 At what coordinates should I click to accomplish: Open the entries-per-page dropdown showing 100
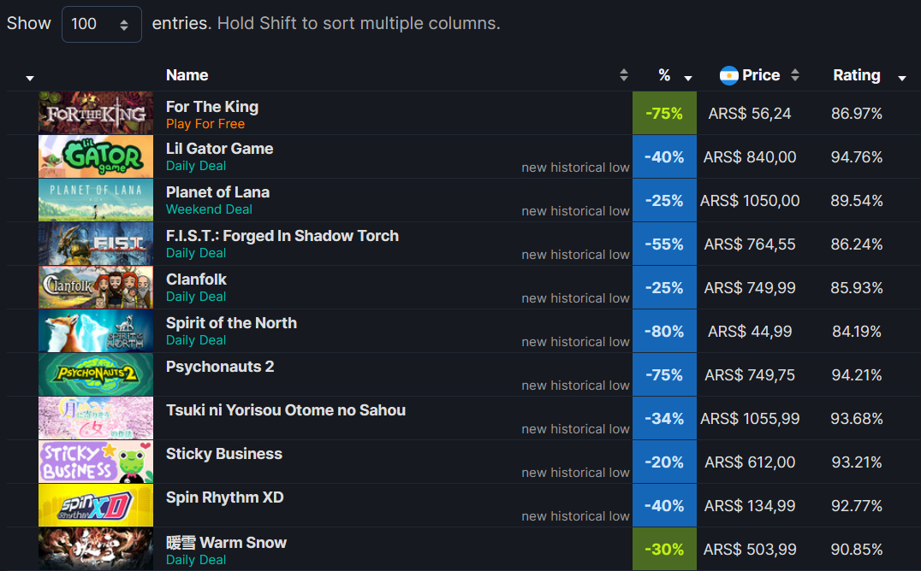(102, 24)
